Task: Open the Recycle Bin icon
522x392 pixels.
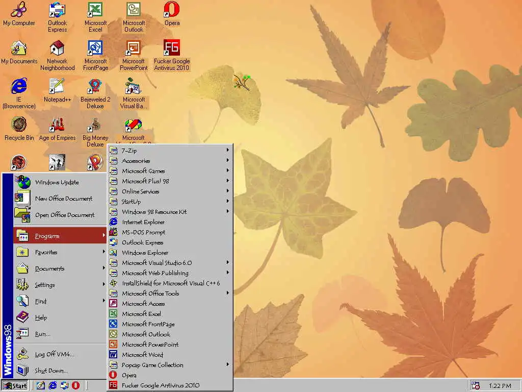Action: pyautogui.click(x=19, y=129)
